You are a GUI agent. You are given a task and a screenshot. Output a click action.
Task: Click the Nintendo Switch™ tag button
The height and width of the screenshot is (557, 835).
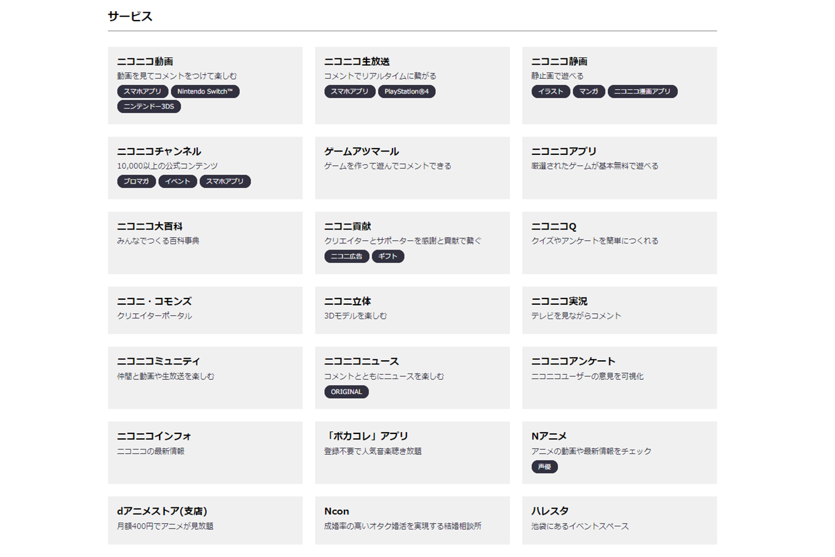(x=205, y=91)
